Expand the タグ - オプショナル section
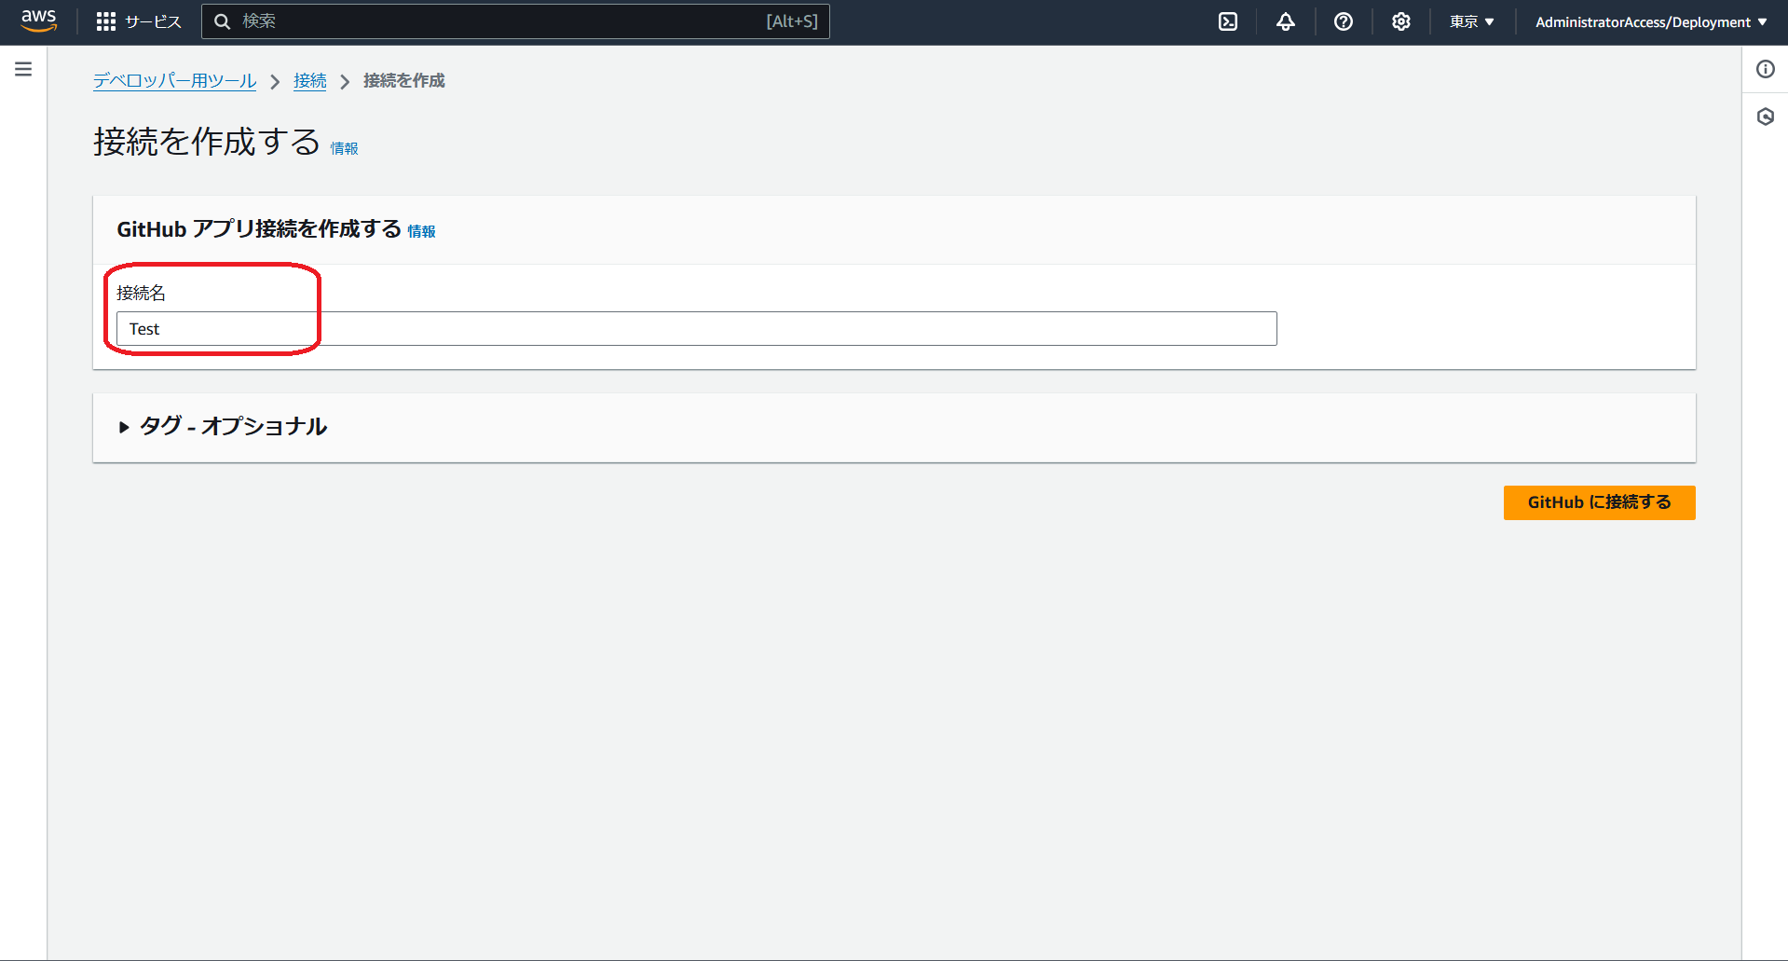1788x961 pixels. pos(224,427)
